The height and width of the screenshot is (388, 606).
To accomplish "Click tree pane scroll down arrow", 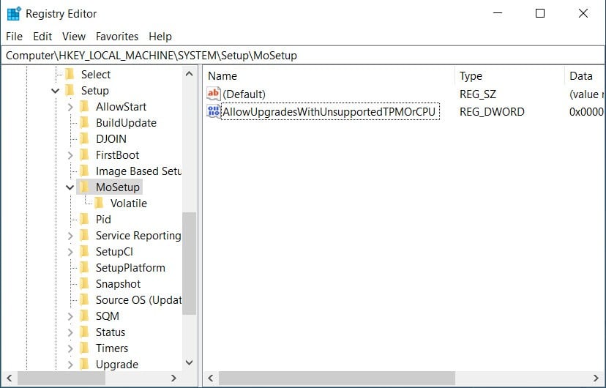I will pyautogui.click(x=189, y=362).
